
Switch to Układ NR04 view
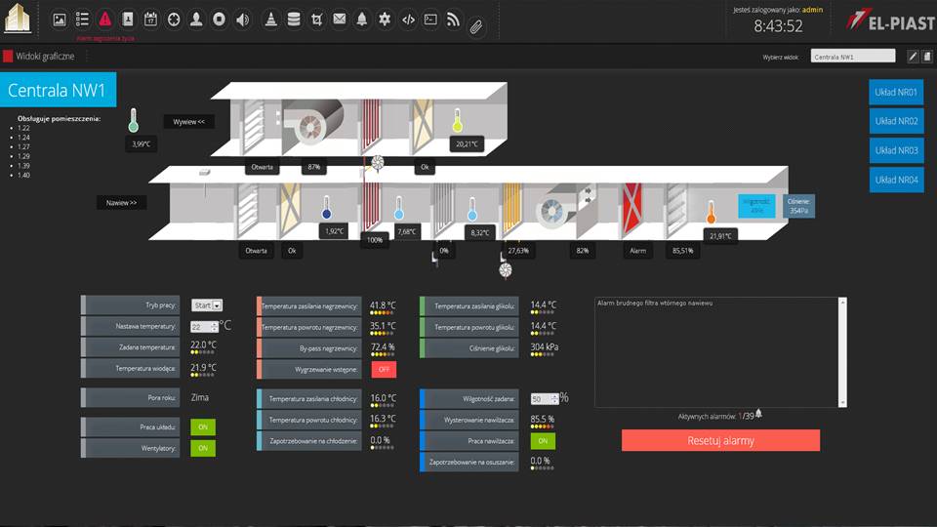(x=895, y=180)
